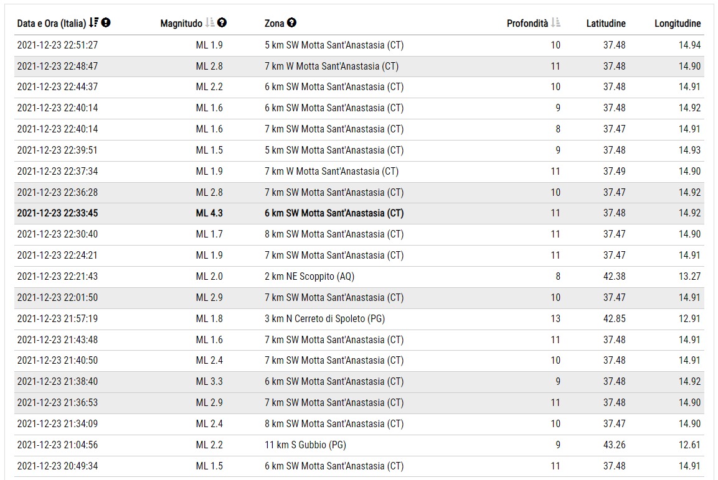Click the Longitudine column header
Image resolution: width=718 pixels, height=480 pixels.
tap(677, 24)
